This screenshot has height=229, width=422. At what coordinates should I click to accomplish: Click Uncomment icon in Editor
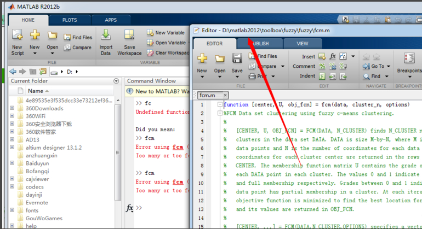[x=333, y=66]
